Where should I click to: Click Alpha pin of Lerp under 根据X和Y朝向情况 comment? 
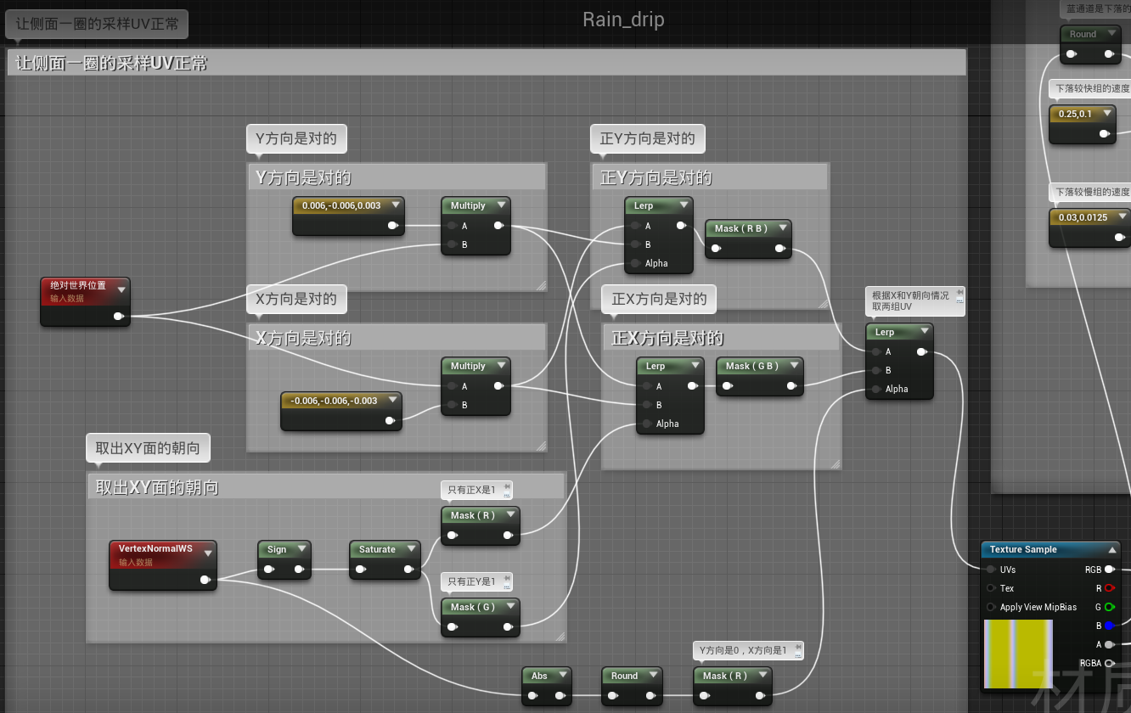click(x=875, y=389)
